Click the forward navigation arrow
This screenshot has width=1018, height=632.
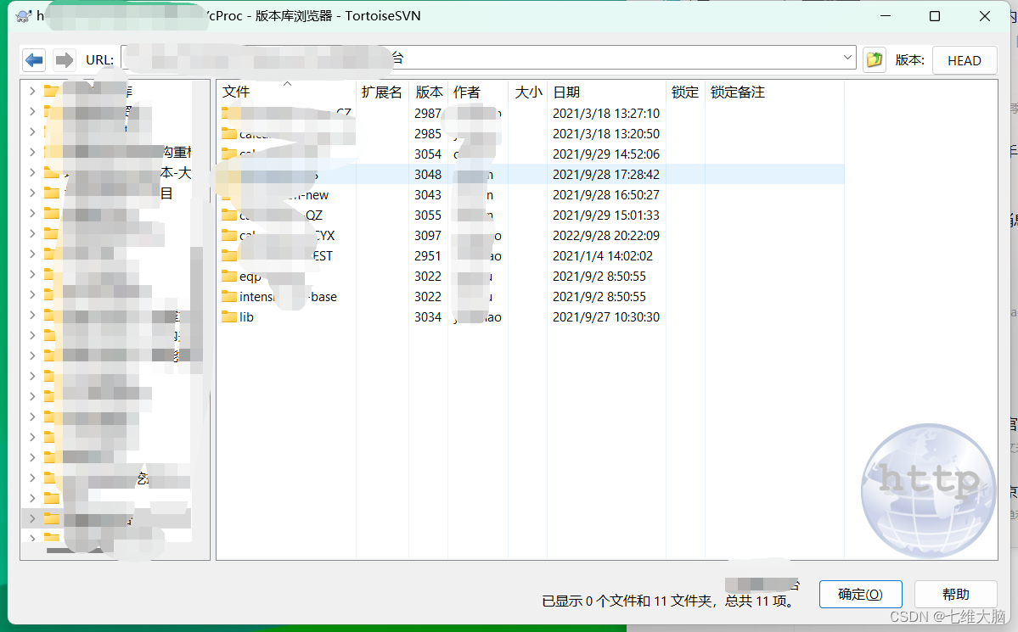coord(64,59)
